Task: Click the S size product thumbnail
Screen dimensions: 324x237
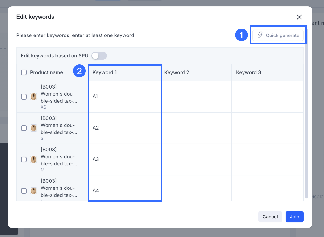Action: point(34,128)
